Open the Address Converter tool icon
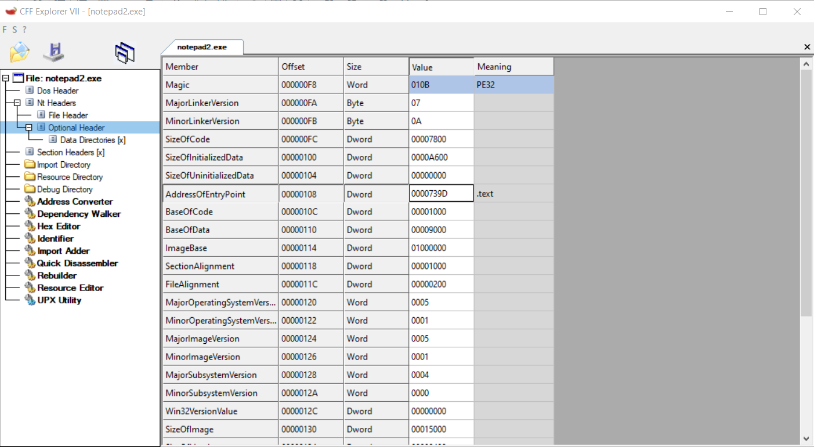This screenshot has width=814, height=447. (x=30, y=201)
